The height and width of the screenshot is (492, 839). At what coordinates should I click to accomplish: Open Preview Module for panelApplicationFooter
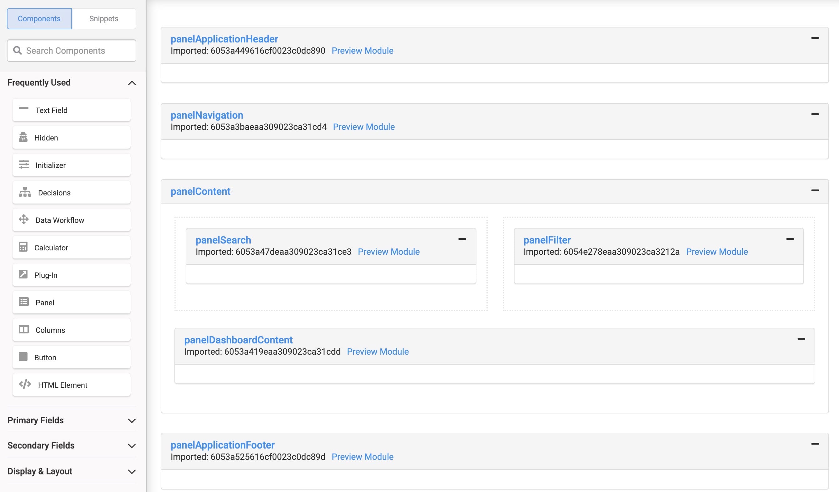pos(362,457)
